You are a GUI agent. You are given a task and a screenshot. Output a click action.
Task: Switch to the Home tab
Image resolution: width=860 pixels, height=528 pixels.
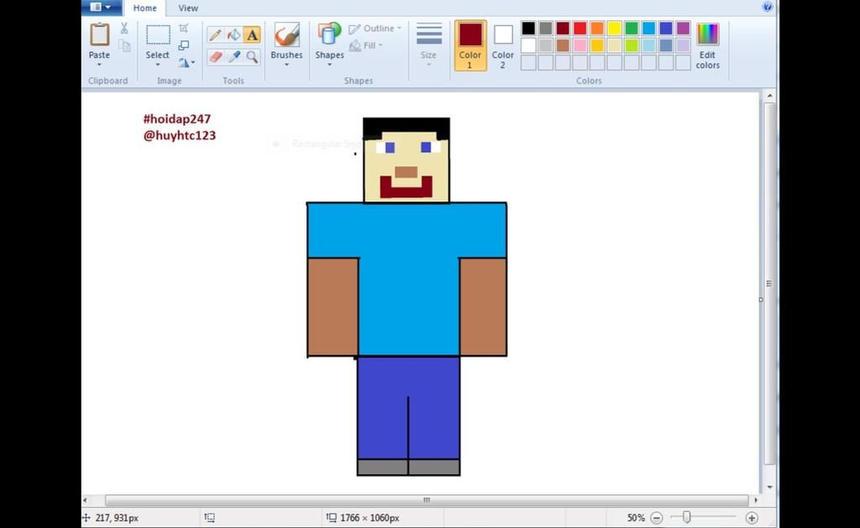[x=144, y=8]
